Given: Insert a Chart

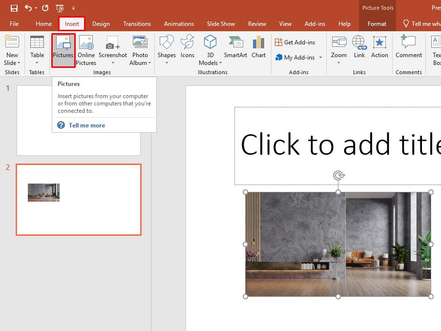Looking at the screenshot, I should [x=258, y=49].
